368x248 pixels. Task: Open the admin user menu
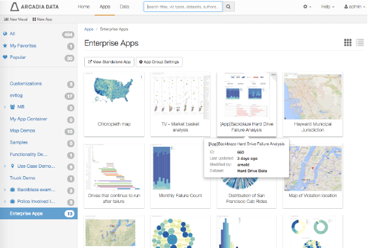(354, 7)
